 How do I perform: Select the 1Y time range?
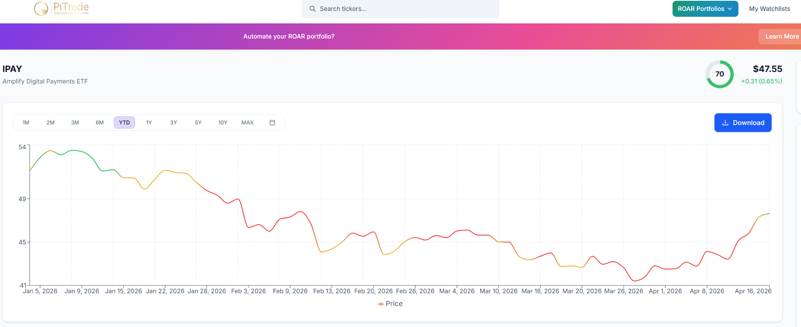(x=149, y=123)
